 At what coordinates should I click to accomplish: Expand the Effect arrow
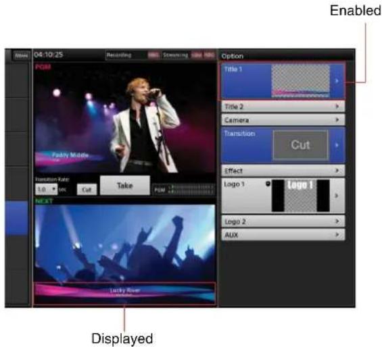pos(337,171)
